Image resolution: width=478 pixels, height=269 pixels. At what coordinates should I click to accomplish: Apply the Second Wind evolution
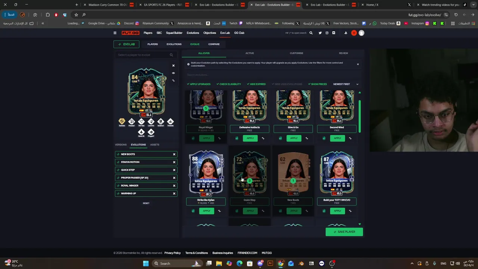pos(337,138)
